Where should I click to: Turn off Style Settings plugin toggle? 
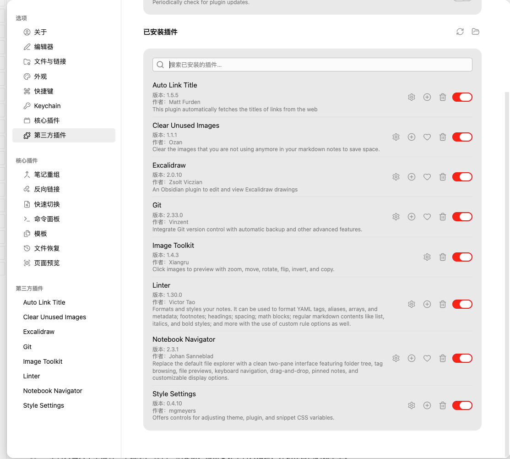point(462,405)
